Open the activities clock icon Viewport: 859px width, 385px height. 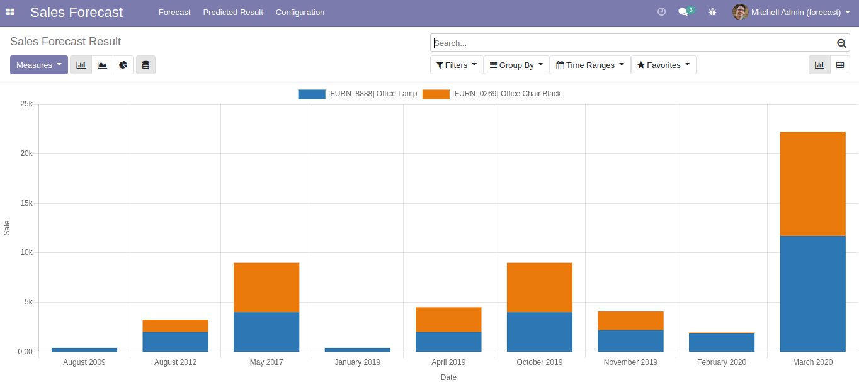tap(661, 12)
